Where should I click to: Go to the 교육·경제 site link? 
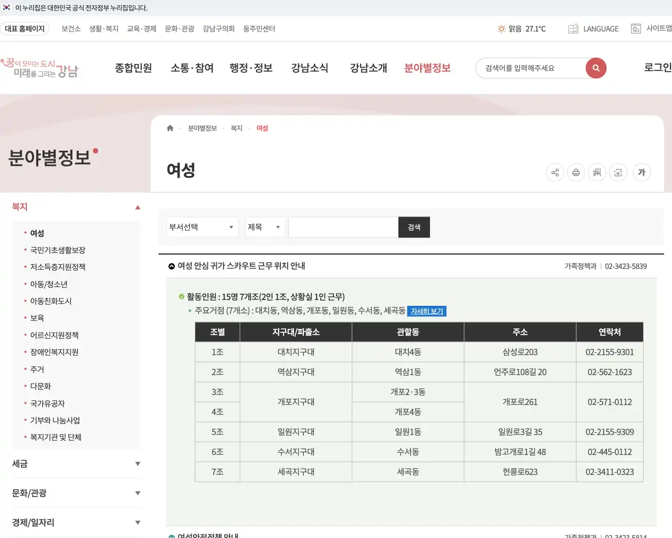click(x=142, y=29)
